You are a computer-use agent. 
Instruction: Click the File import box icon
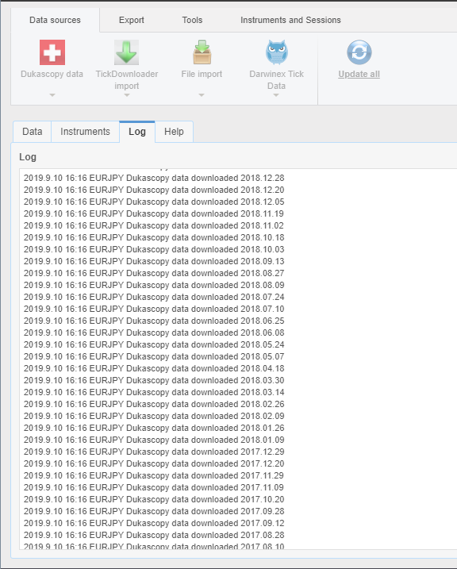tap(202, 52)
